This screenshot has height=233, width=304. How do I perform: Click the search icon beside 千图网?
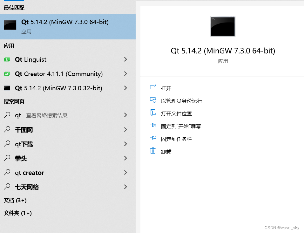tap(7, 129)
